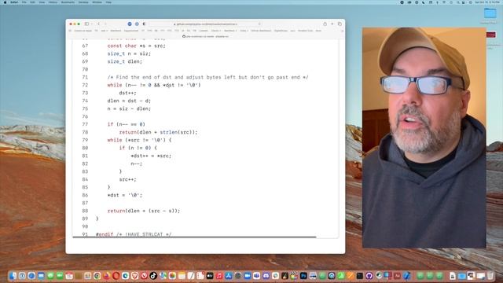The width and height of the screenshot is (503, 283).
Task: Open the Bookmarks menu
Action: pyautogui.click(x=68, y=2)
